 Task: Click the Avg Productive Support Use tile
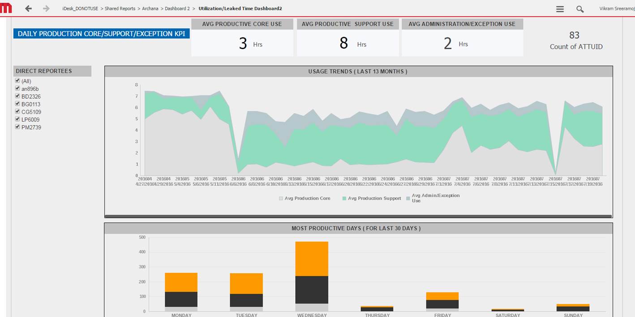click(x=348, y=38)
